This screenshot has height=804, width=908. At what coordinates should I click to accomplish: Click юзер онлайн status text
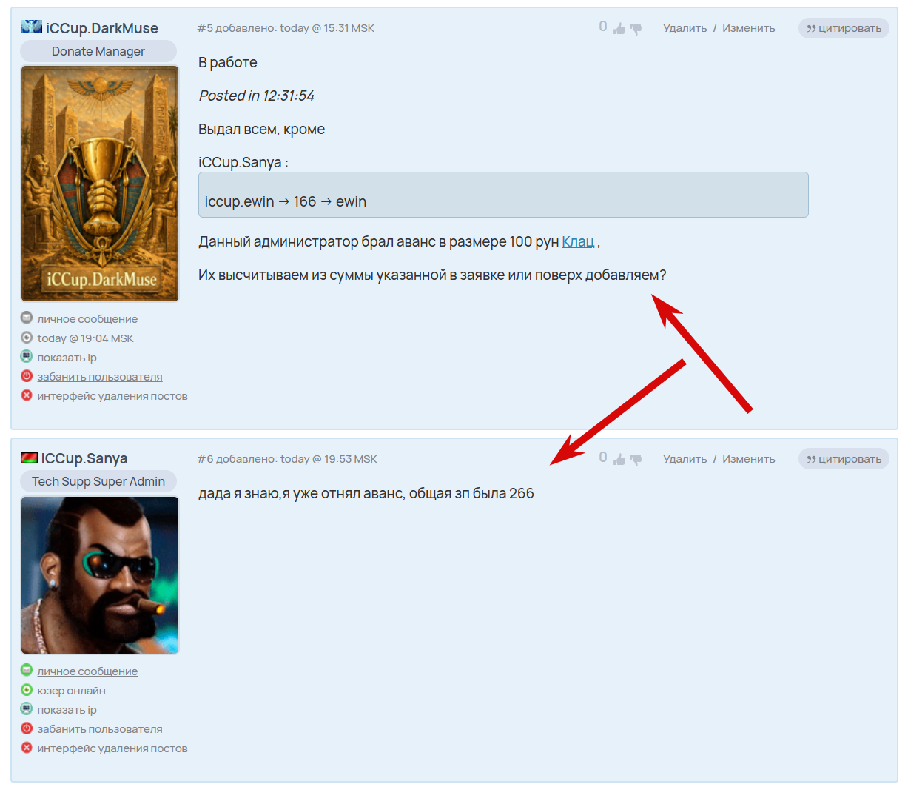click(72, 691)
